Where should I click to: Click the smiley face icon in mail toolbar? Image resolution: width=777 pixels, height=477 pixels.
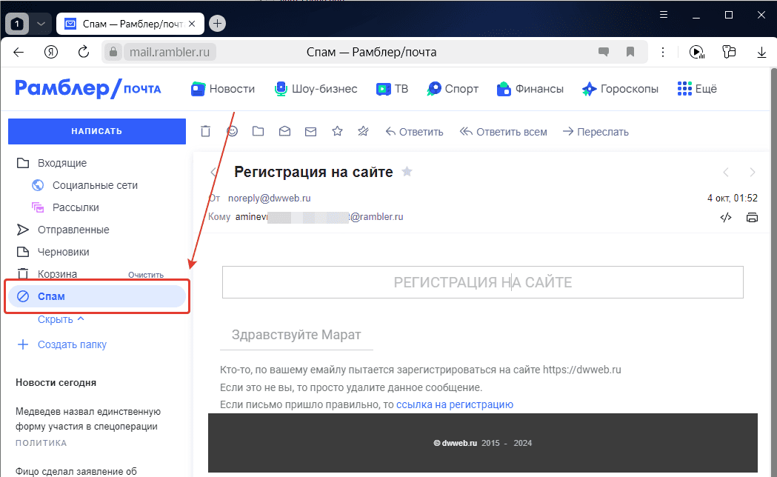[232, 131]
